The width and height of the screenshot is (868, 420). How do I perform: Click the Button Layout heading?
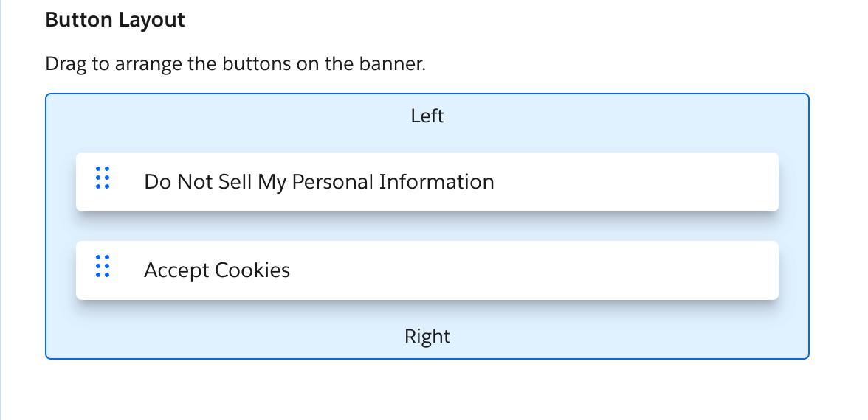(x=115, y=20)
